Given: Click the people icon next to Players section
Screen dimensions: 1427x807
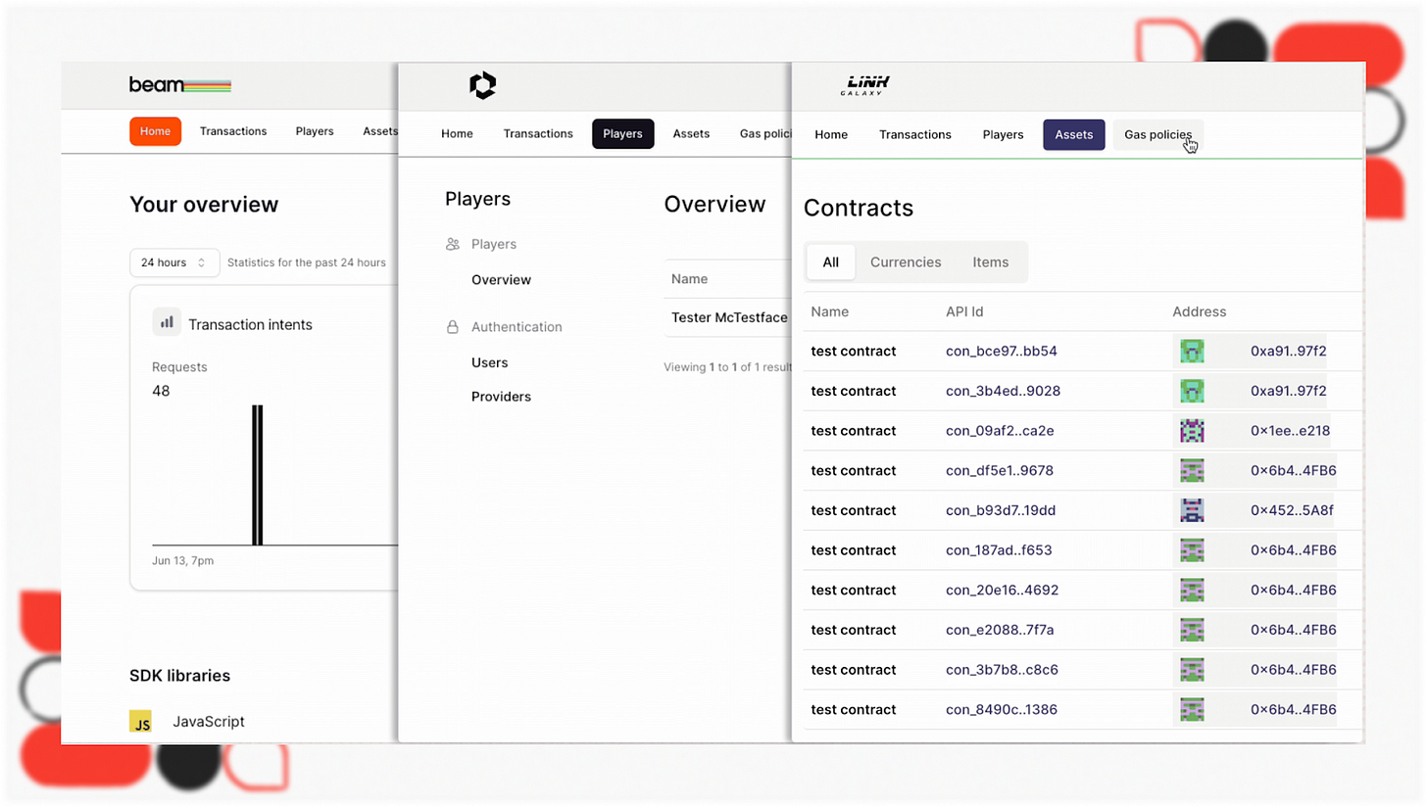Looking at the screenshot, I should coord(452,244).
